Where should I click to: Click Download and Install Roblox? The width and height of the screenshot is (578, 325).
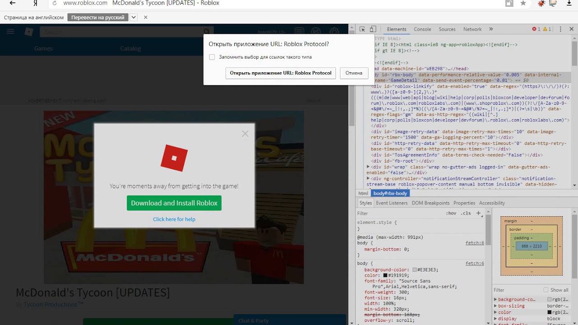[x=174, y=203]
